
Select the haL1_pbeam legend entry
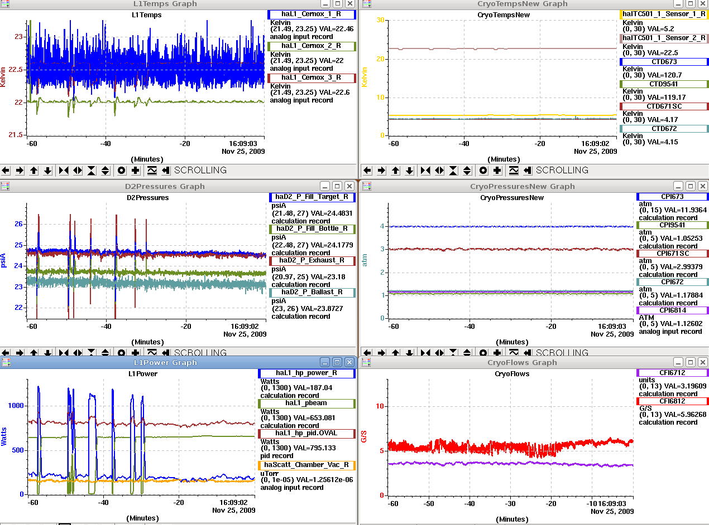click(x=306, y=403)
